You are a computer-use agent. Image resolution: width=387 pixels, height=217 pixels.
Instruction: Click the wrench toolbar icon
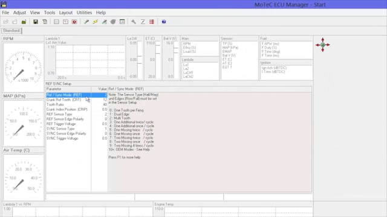click(x=134, y=22)
